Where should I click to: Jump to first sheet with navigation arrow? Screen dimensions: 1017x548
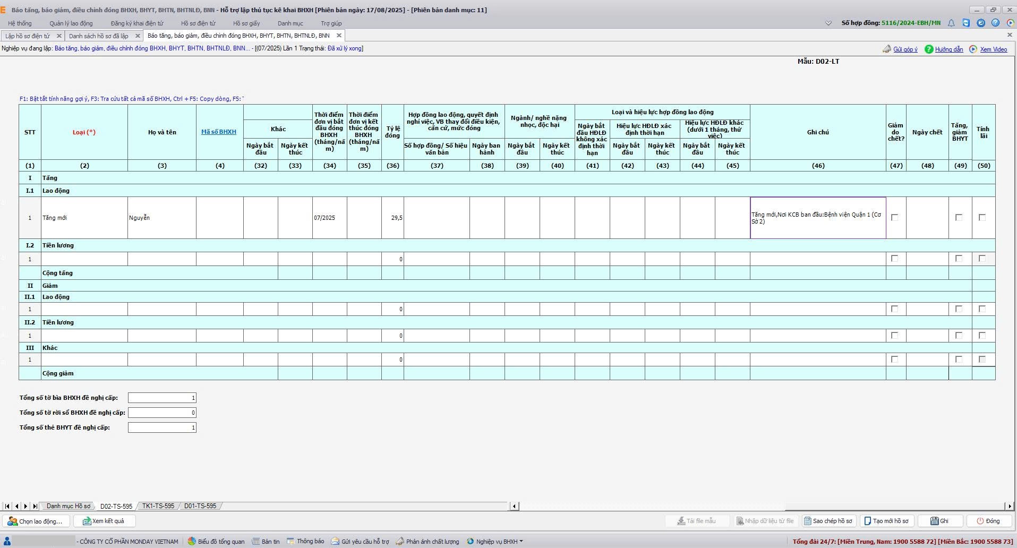7,506
